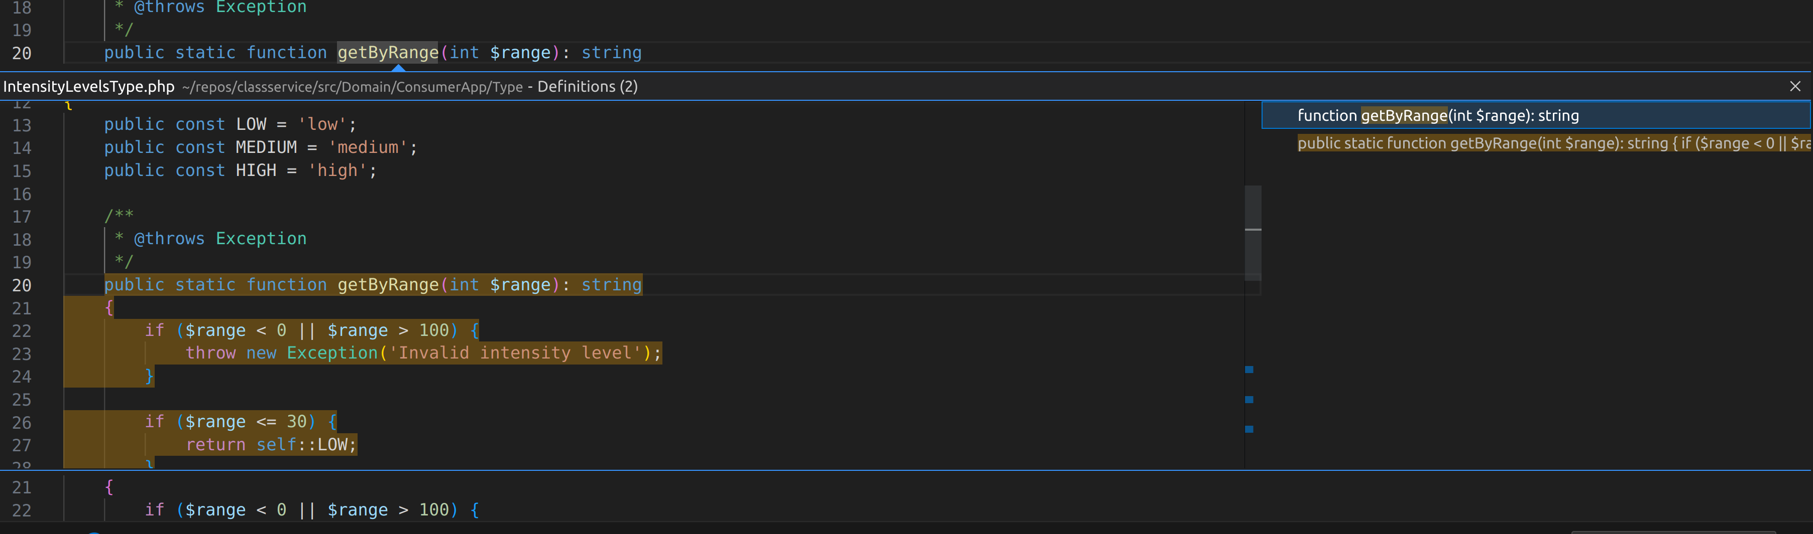The image size is (1813, 534).
Task: Click line number 22 in the peek editor
Action: (x=22, y=330)
